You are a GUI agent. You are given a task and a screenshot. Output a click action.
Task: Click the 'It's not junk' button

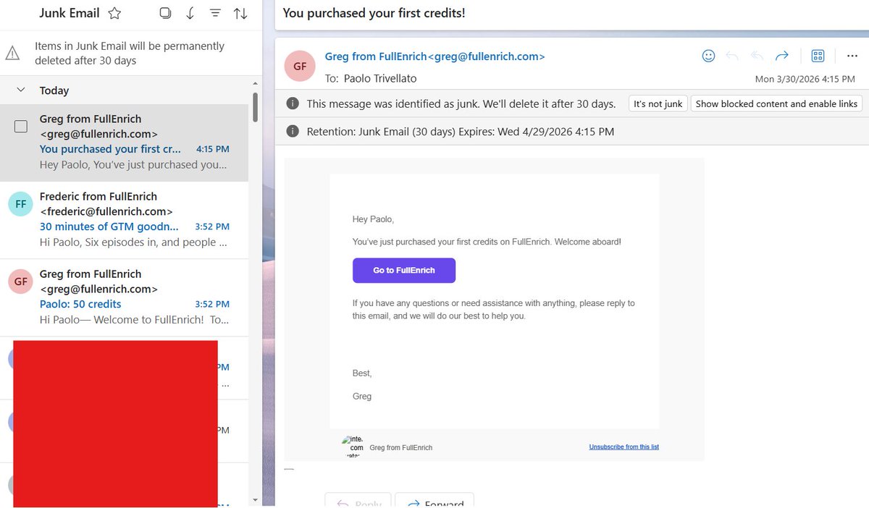658,103
